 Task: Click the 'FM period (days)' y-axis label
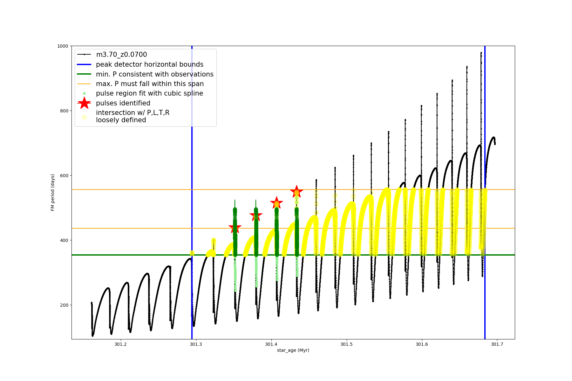pos(53,192)
